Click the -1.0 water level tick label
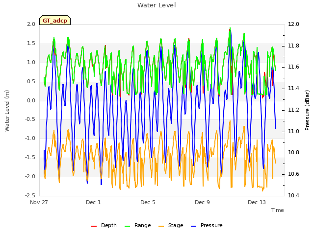The width and height of the screenshot is (314, 235). click(x=30, y=138)
